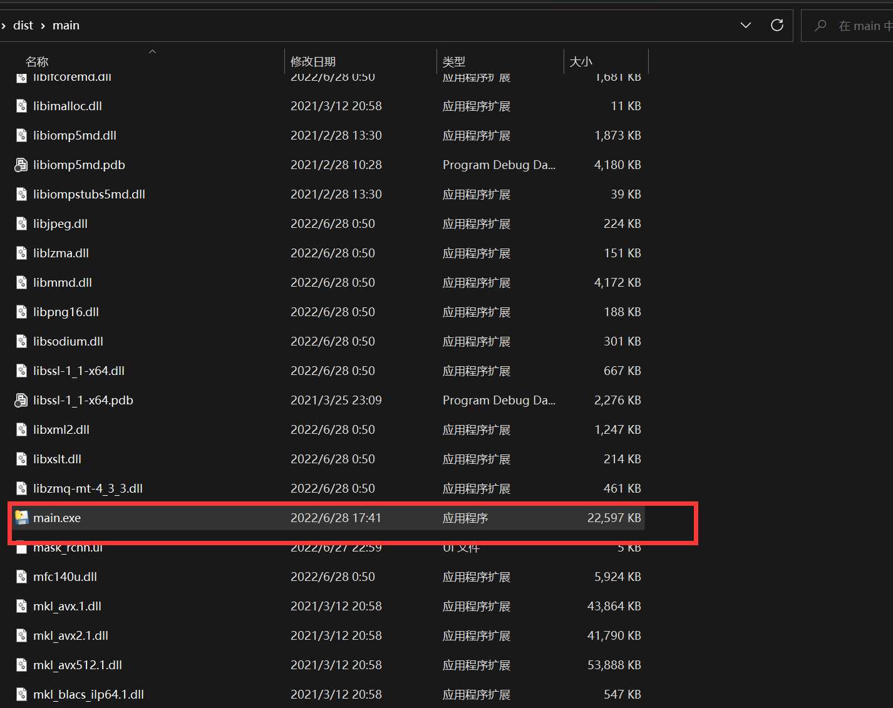This screenshot has height=708, width=893.
Task: Click the 名称 column header
Action: 36,61
